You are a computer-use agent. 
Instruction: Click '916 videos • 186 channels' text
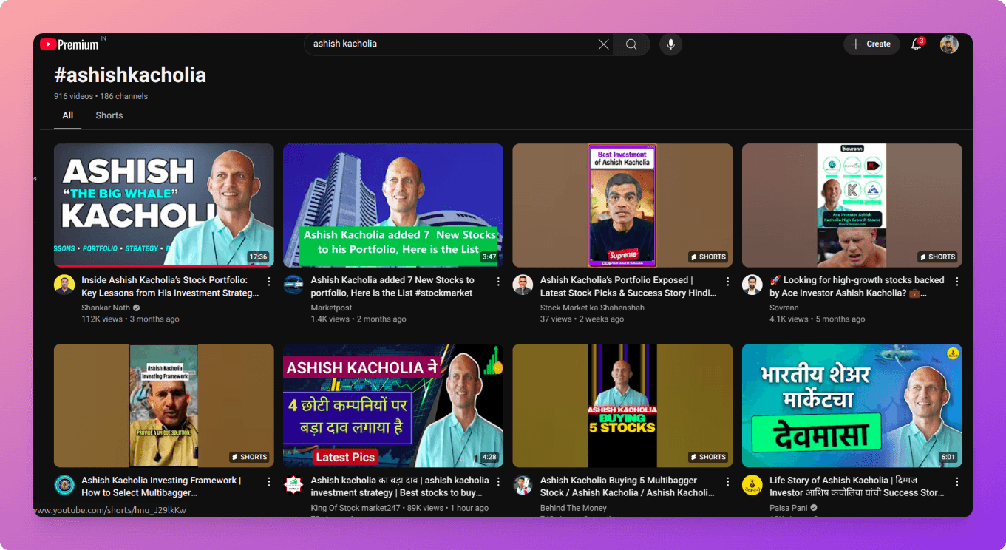pos(101,96)
